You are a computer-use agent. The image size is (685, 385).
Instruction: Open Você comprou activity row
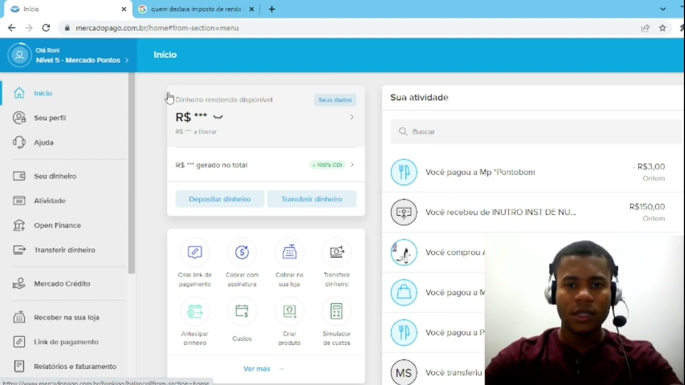[x=433, y=252]
